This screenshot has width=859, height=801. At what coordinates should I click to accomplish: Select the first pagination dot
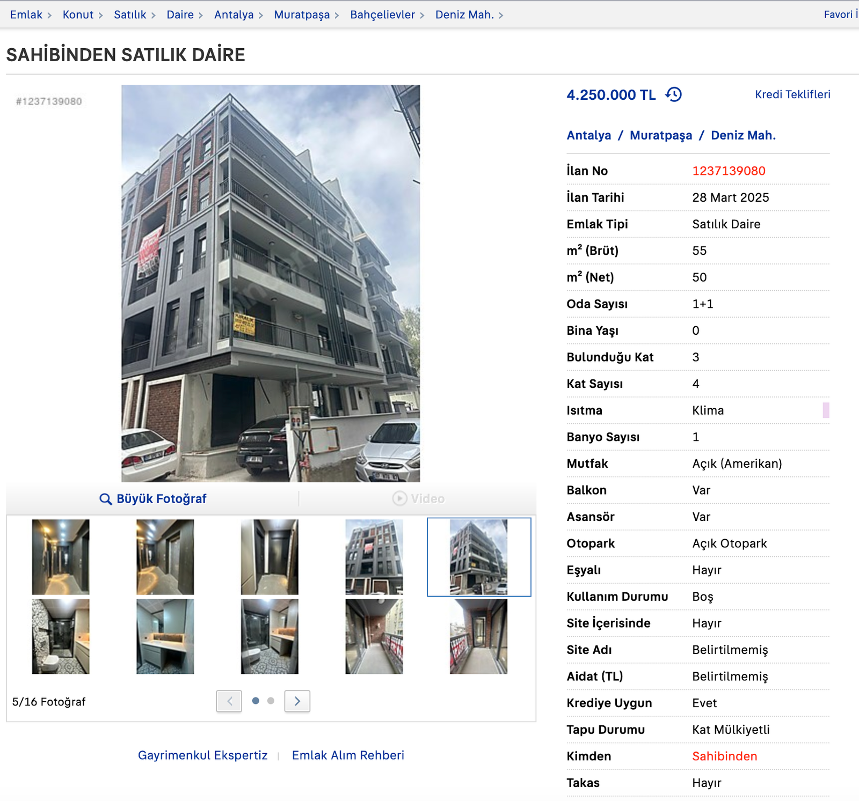[x=256, y=701]
